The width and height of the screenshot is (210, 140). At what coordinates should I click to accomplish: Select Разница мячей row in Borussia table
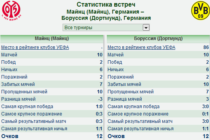click(158, 99)
